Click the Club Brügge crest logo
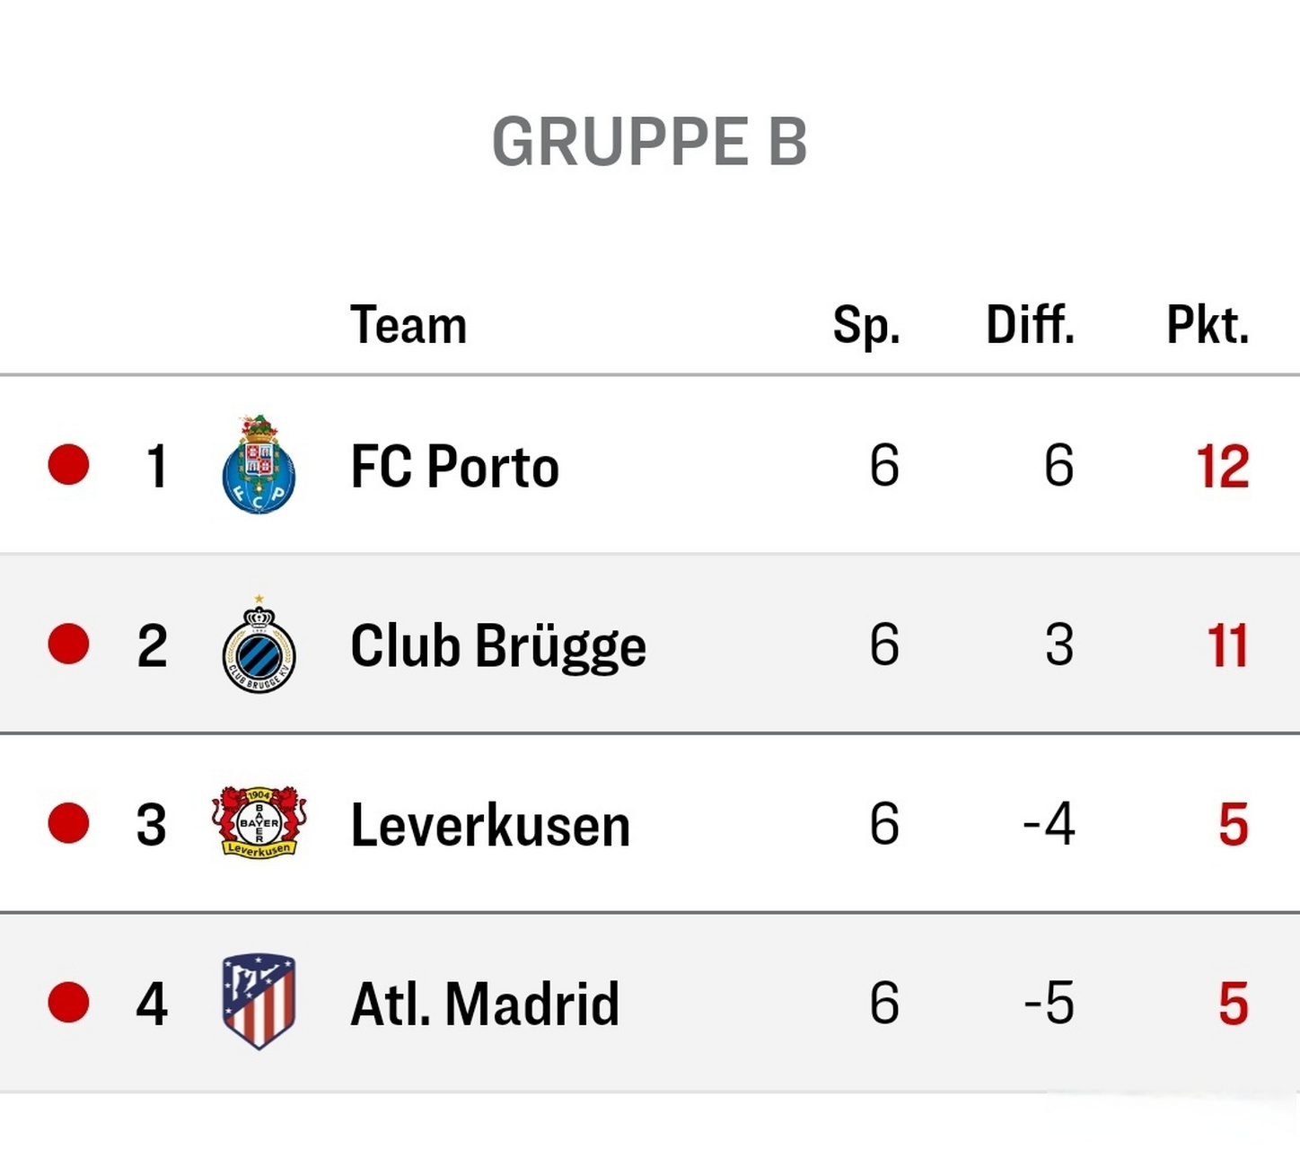The width and height of the screenshot is (1300, 1149). pyautogui.click(x=259, y=645)
